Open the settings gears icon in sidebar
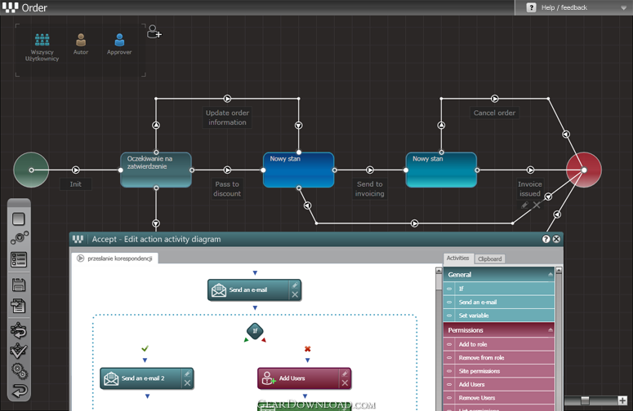This screenshot has width=633, height=411. 20,372
